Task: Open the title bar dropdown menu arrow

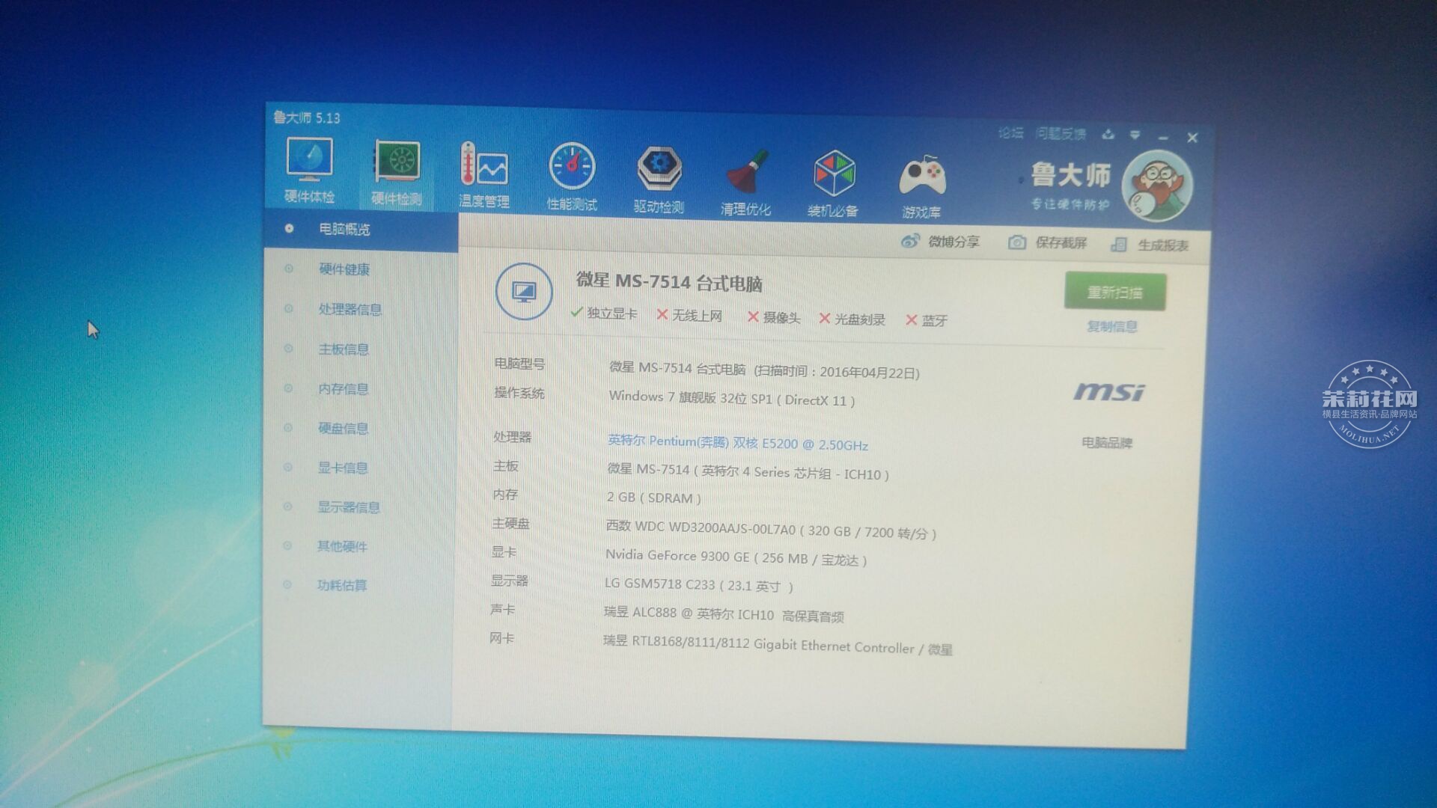Action: pos(1135,135)
